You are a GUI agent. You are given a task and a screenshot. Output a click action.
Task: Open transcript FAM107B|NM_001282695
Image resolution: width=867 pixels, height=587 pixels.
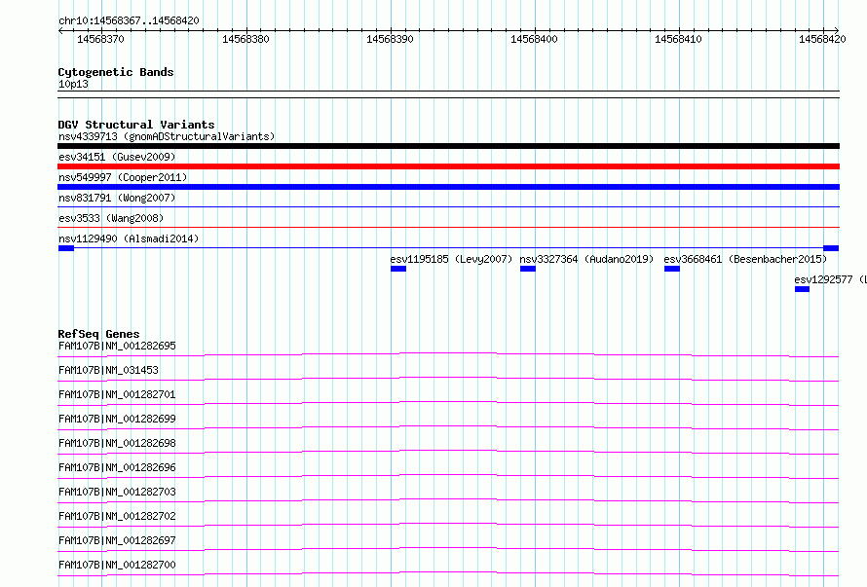[117, 346]
